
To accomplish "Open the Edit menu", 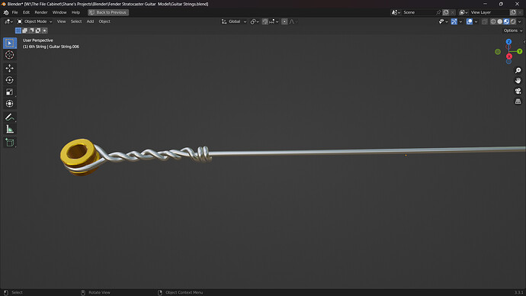I will [x=26, y=12].
